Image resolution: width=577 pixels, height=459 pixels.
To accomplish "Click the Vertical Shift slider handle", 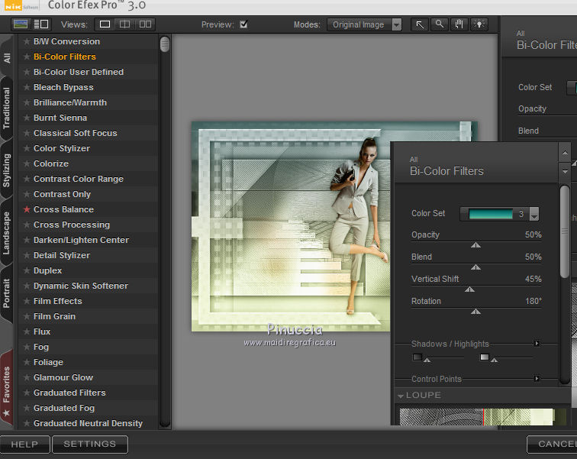I will (x=469, y=289).
